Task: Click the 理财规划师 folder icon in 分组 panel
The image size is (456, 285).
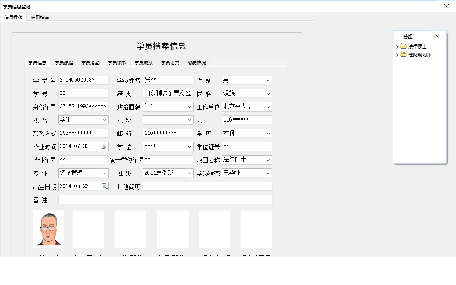Action: pos(403,54)
